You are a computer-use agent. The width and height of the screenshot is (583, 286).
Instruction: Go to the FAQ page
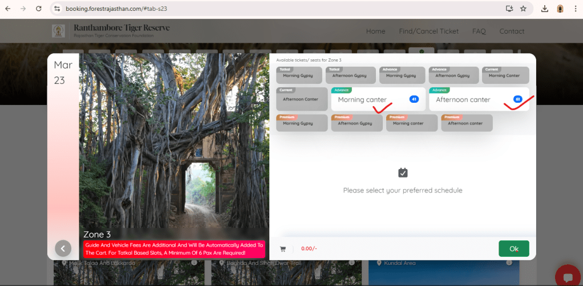click(479, 31)
